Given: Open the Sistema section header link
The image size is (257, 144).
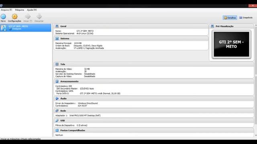Looking at the screenshot, I should (x=65, y=38).
